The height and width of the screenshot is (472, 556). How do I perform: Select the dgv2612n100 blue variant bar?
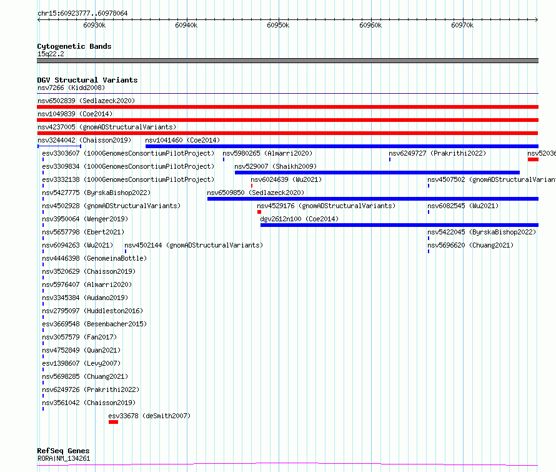tap(399, 225)
